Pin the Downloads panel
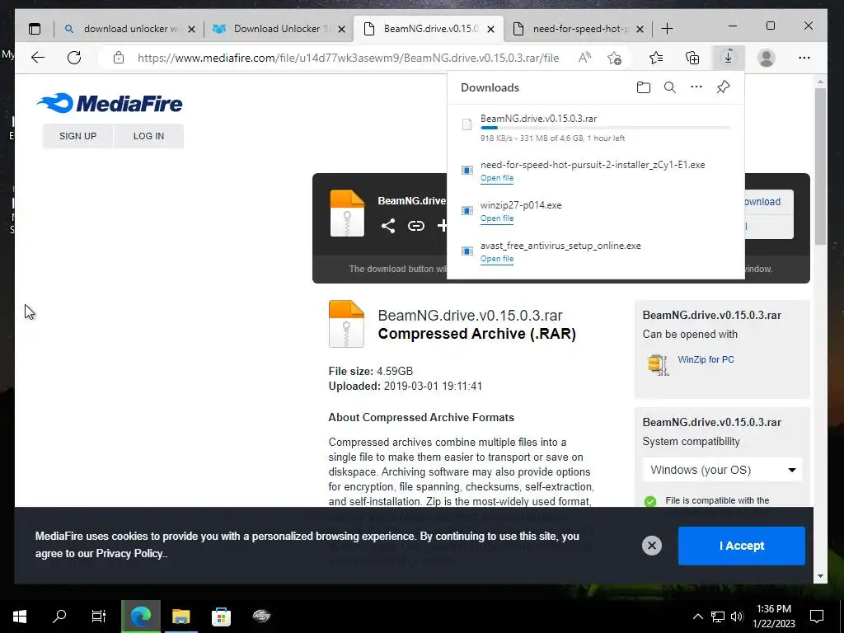 click(x=723, y=87)
